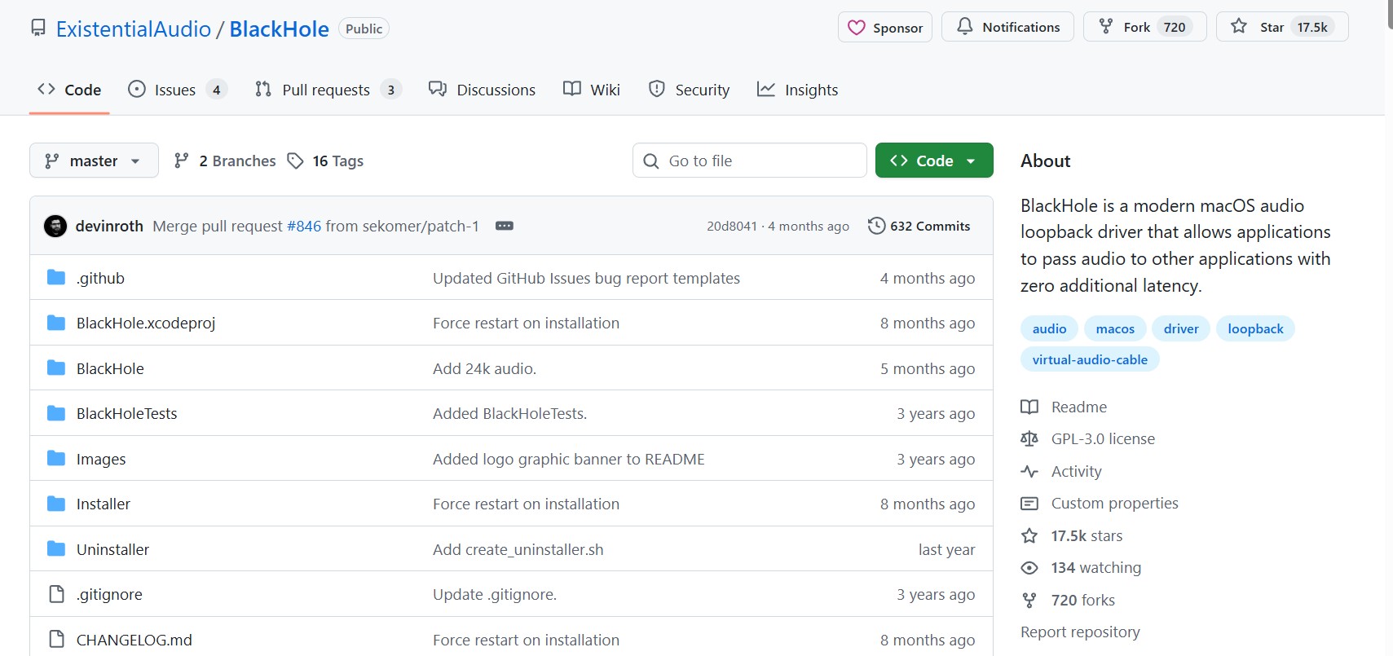Click the Sponsor heart icon
The height and width of the screenshot is (656, 1393).
856,28
